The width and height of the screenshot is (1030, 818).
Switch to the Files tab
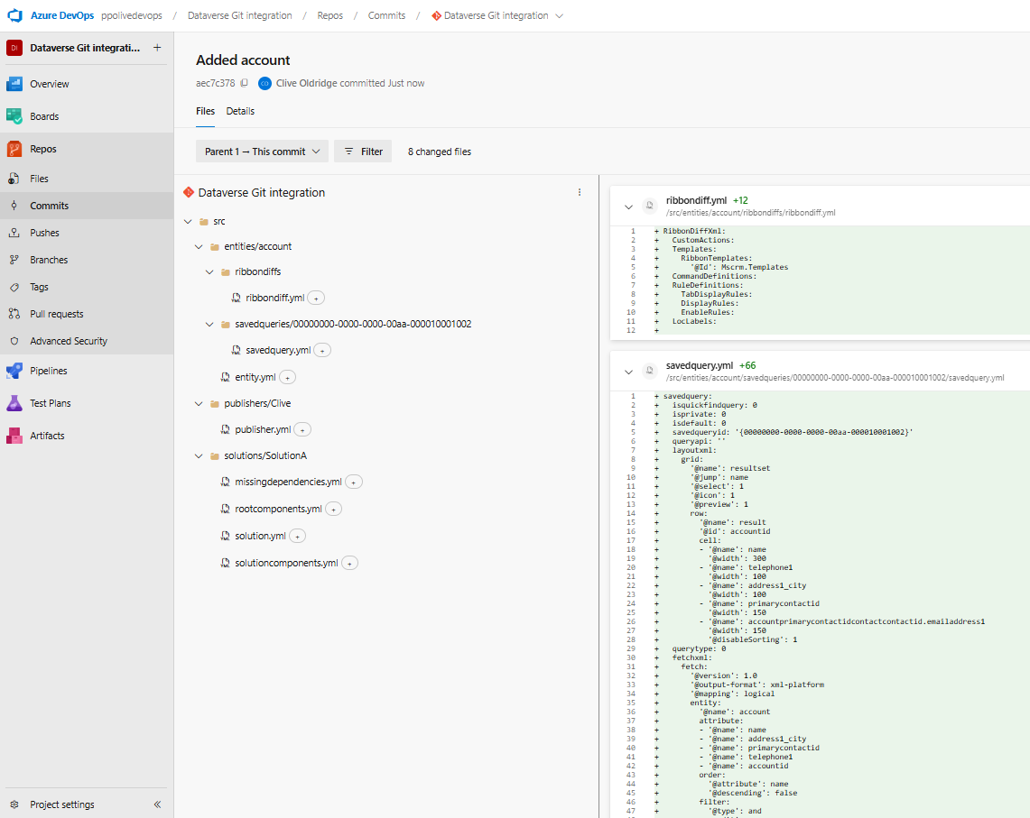206,111
